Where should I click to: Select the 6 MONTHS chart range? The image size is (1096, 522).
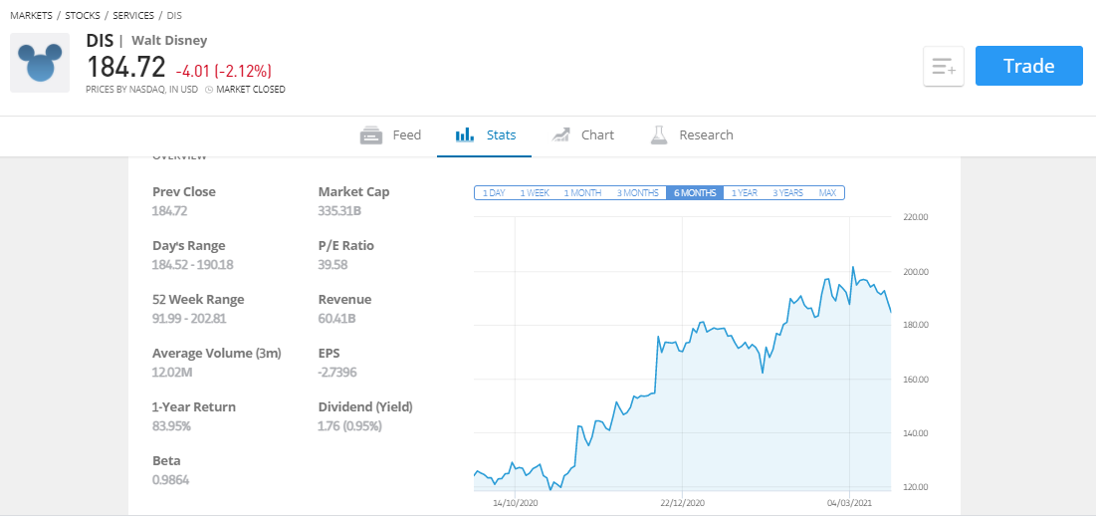(x=695, y=193)
